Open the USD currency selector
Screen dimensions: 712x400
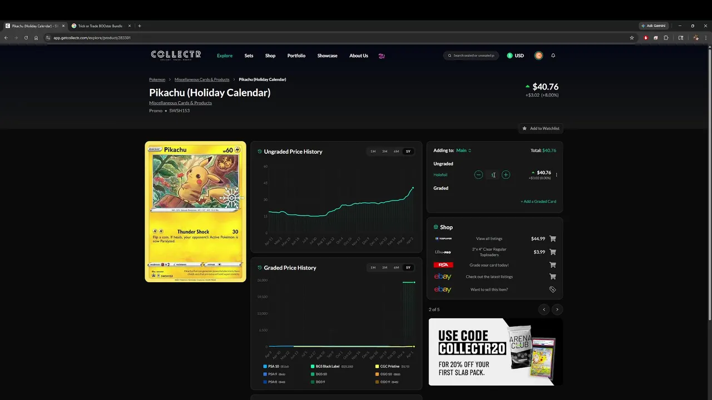tap(515, 56)
